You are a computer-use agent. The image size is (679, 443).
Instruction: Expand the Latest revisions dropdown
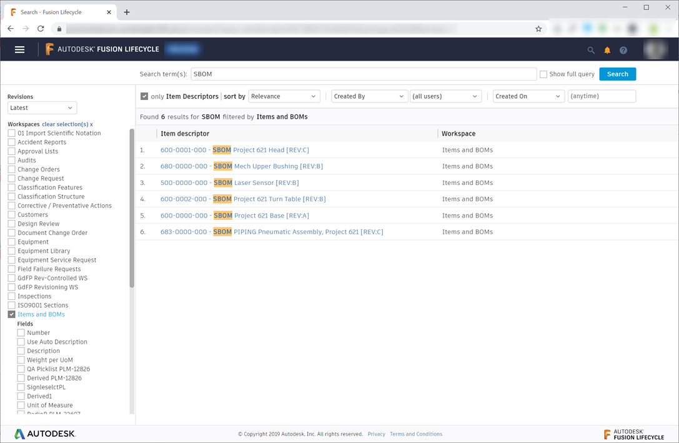42,107
